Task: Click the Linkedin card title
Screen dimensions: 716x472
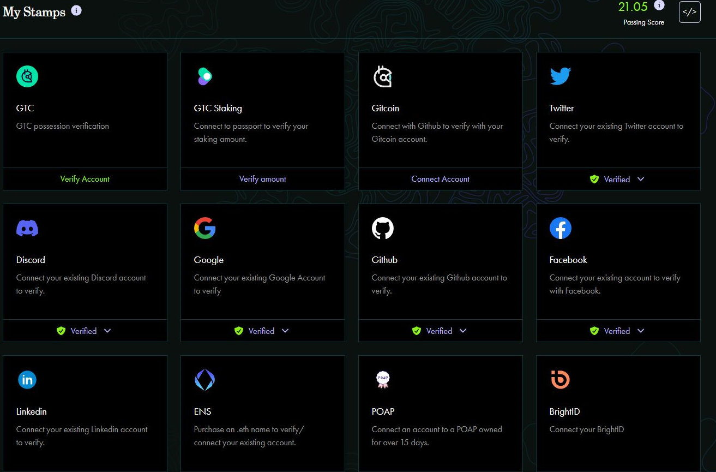Action: (x=32, y=411)
